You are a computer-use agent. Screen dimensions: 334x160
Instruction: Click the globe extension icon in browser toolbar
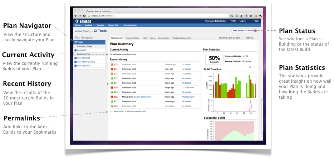232,16
